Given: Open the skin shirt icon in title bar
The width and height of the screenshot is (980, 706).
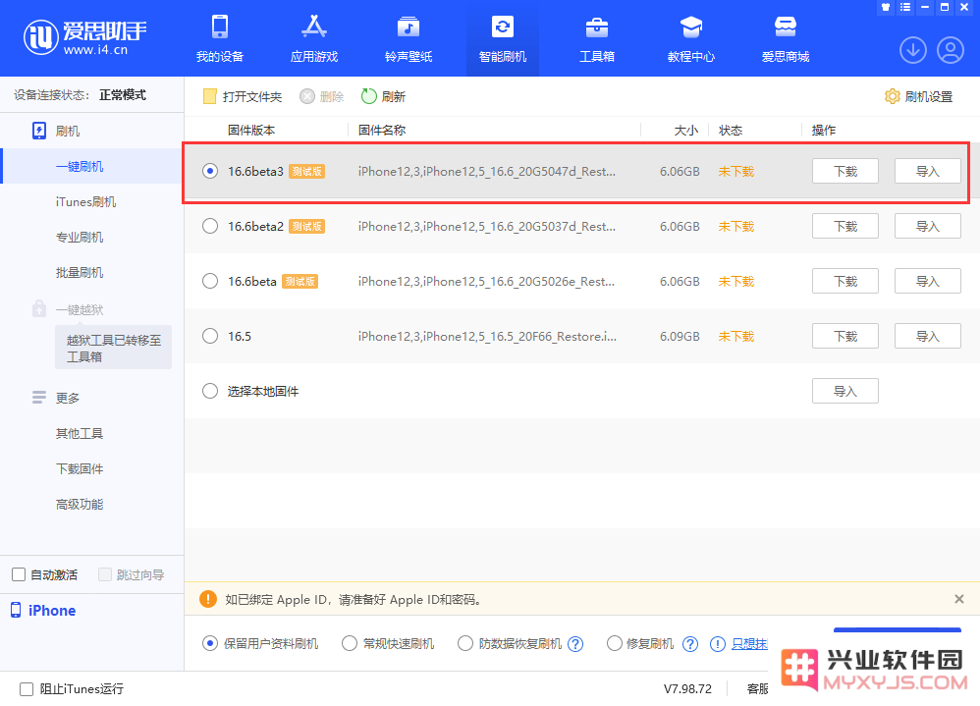Looking at the screenshot, I should (886, 8).
